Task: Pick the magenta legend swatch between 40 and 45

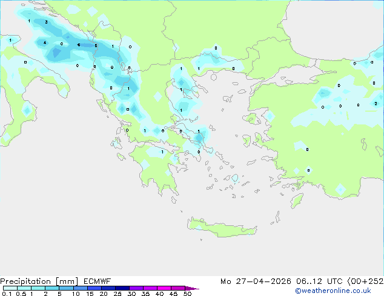Action: click(164, 288)
